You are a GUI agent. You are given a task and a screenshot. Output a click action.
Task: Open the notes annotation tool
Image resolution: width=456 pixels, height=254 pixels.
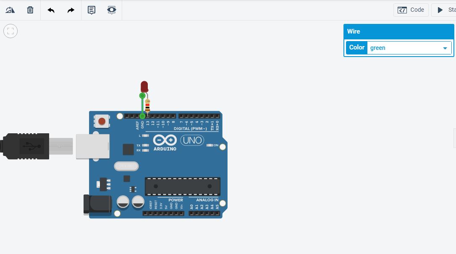pyautogui.click(x=91, y=10)
